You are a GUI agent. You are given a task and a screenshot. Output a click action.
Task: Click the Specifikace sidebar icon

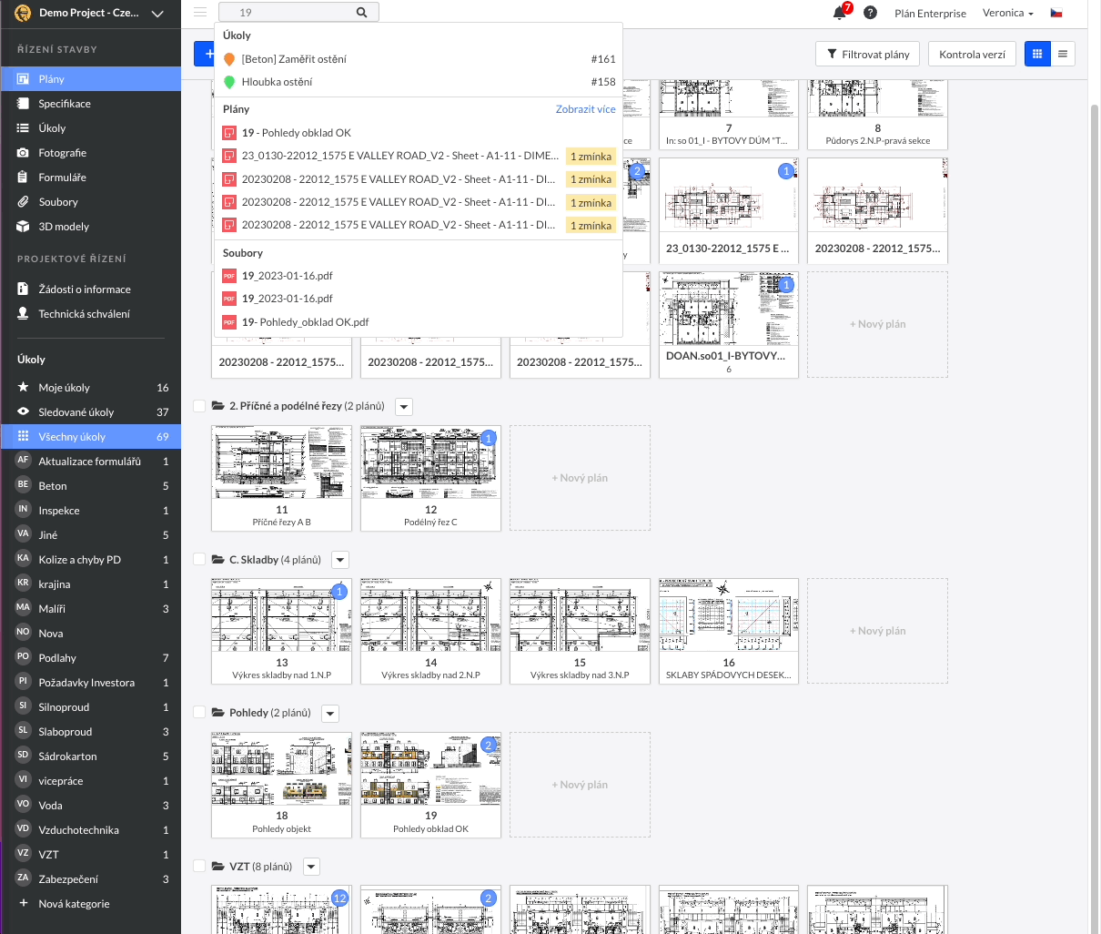[23, 104]
